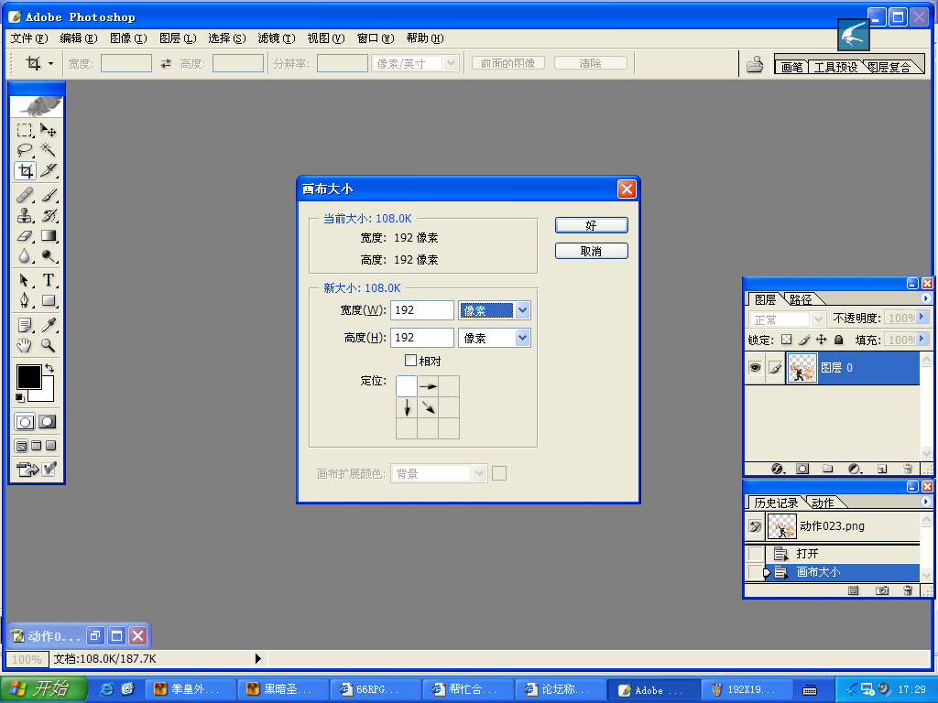Select the Eraser tool

25,236
